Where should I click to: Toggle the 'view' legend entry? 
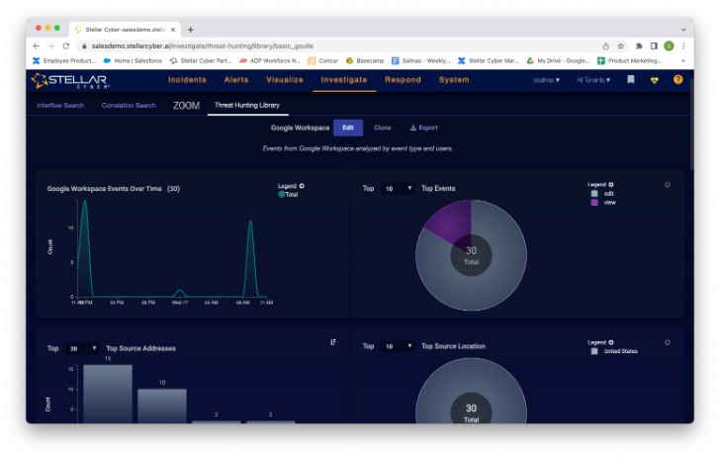click(607, 202)
